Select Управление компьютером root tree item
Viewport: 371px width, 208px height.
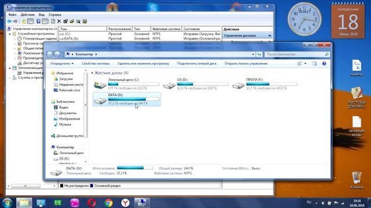coord(32,29)
